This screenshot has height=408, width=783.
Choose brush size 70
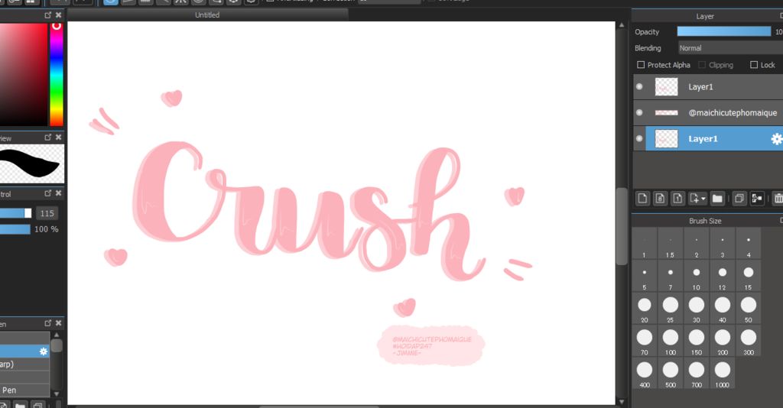pos(644,341)
